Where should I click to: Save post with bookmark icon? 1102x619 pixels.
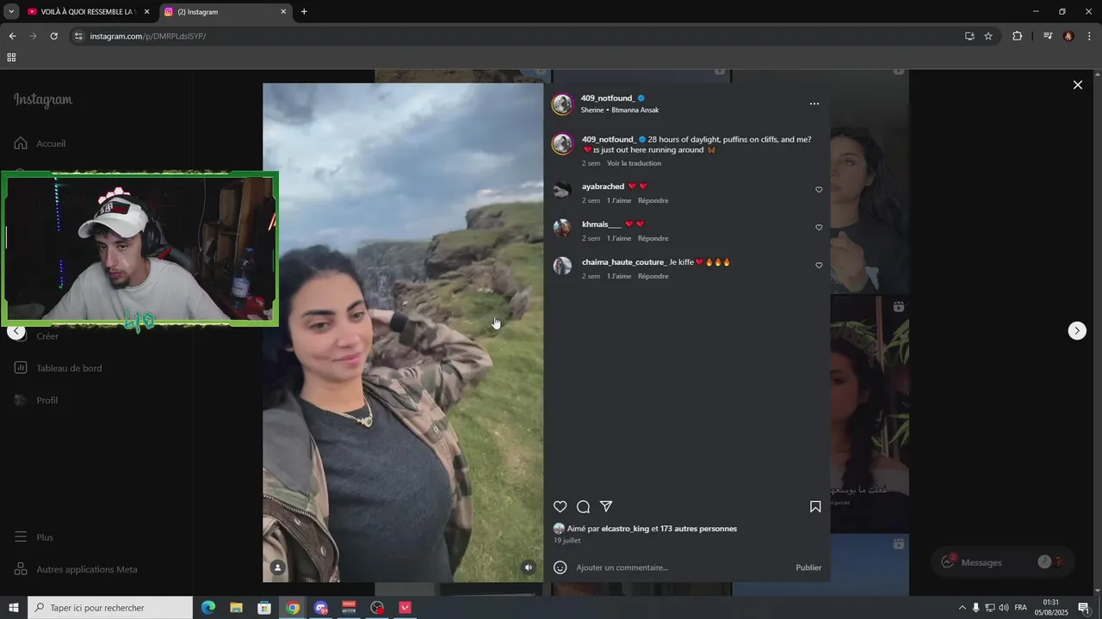coord(815,507)
